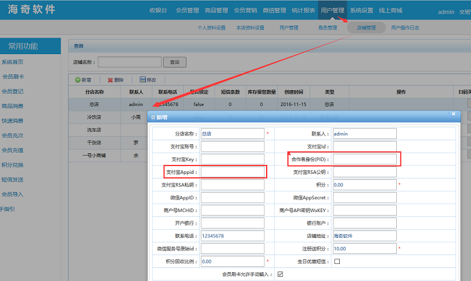471x281 pixels.
Task: Select the 洗车店 row in table
Action: point(94,130)
